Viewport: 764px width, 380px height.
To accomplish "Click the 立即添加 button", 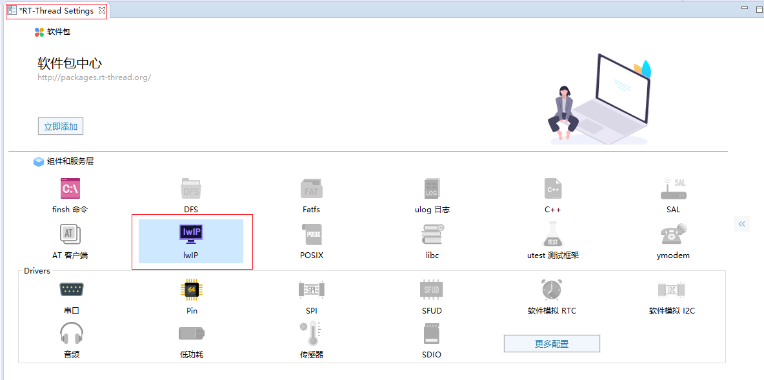I will click(60, 126).
